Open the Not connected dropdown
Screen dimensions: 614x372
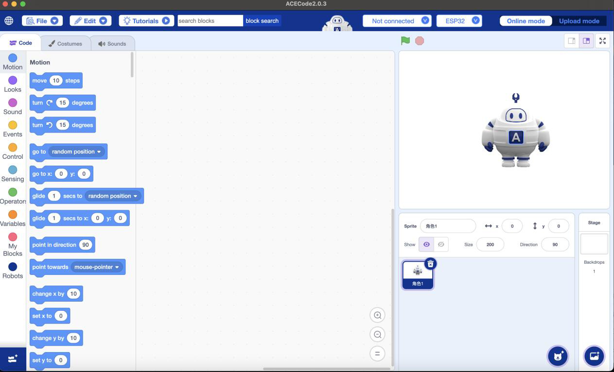[x=397, y=21]
